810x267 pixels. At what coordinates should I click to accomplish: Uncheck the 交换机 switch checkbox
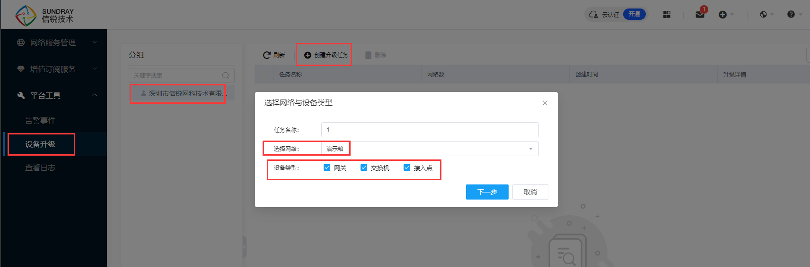pos(364,167)
